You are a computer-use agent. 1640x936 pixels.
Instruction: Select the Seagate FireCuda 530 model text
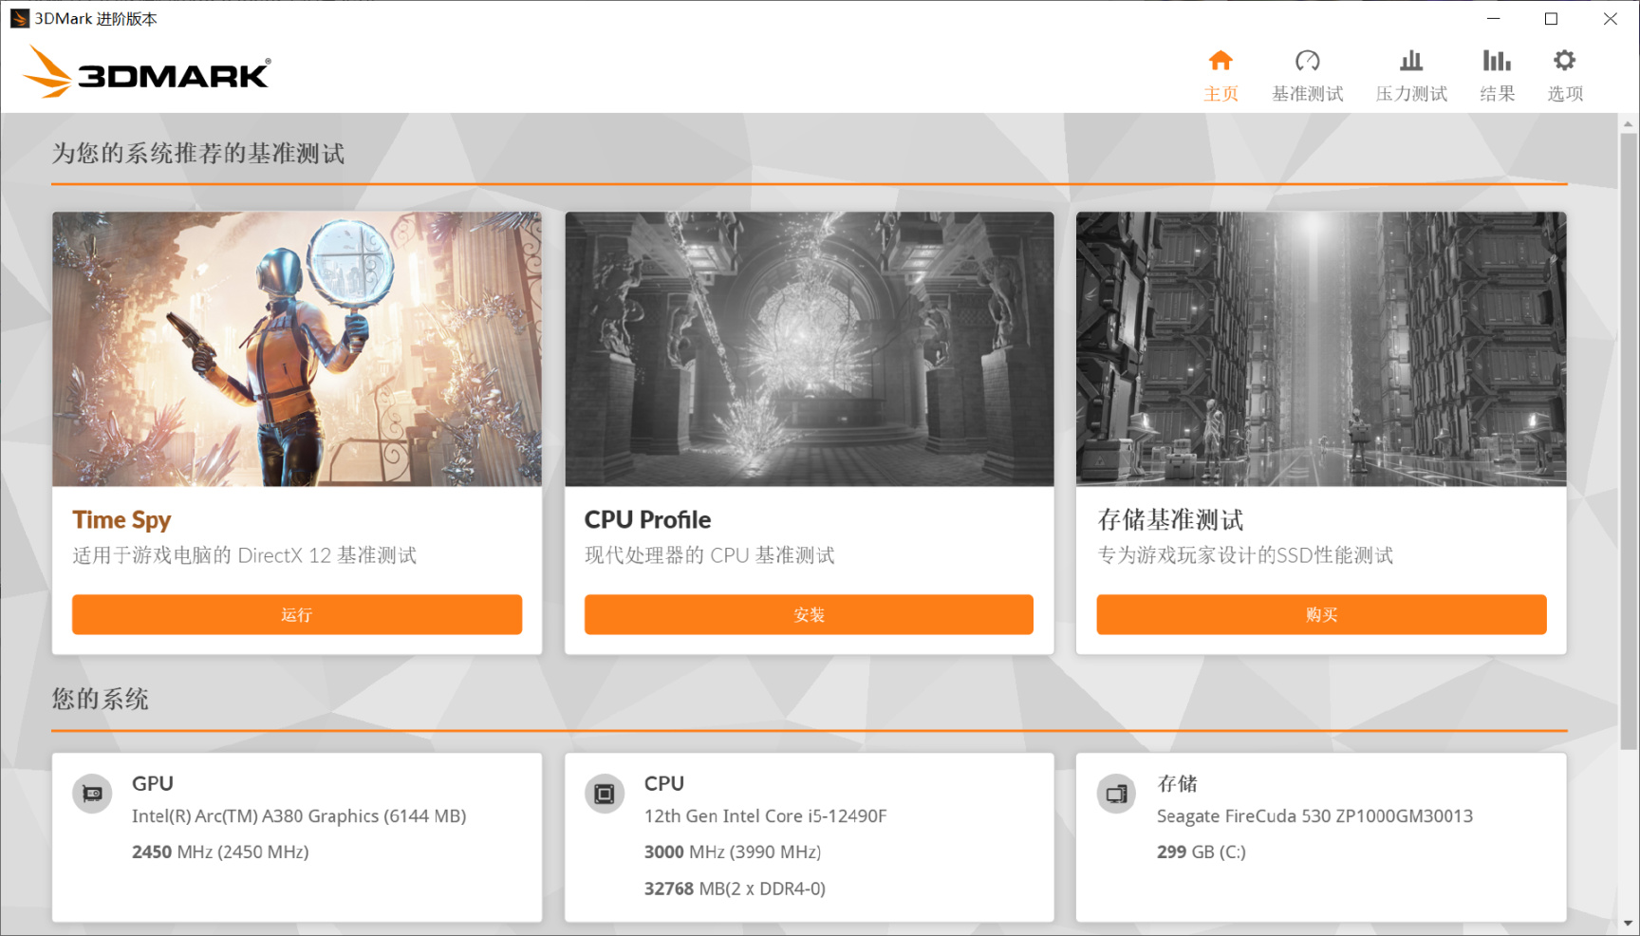(x=1314, y=816)
